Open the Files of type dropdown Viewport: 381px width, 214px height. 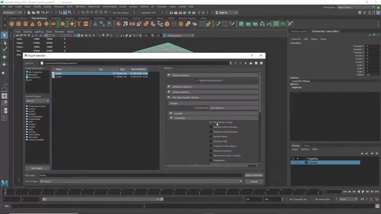click(141, 181)
